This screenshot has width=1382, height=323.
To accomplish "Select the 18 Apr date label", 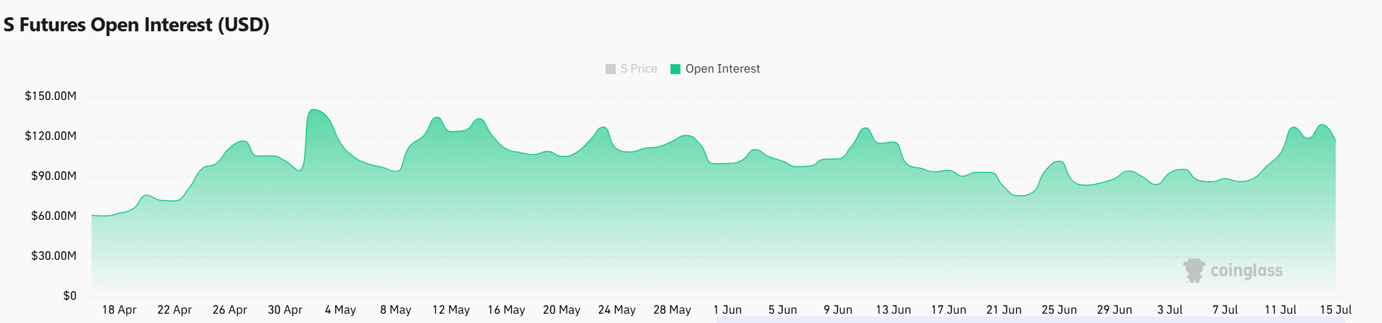I will 119,310.
